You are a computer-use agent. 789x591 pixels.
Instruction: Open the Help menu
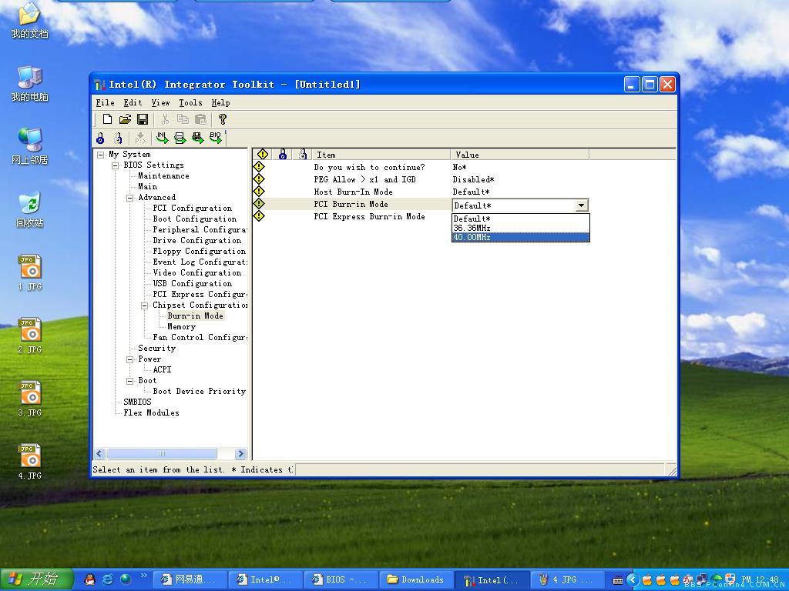pos(220,102)
